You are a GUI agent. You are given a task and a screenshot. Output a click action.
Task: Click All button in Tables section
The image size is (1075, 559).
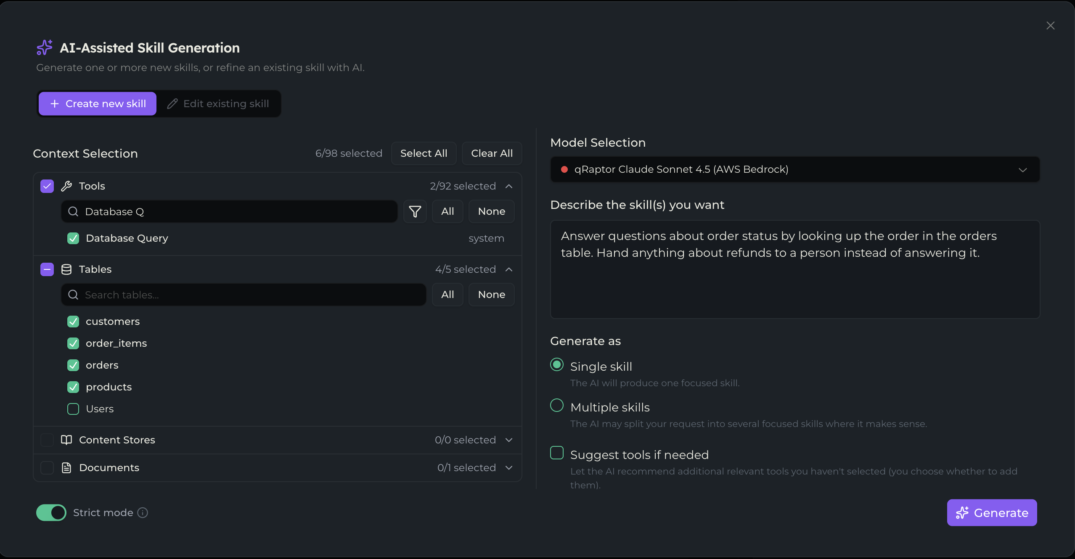coord(447,295)
